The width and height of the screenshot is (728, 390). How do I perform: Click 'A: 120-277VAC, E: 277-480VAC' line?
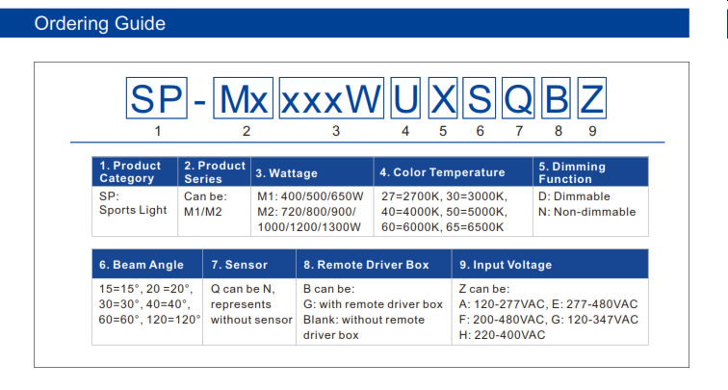click(x=548, y=304)
